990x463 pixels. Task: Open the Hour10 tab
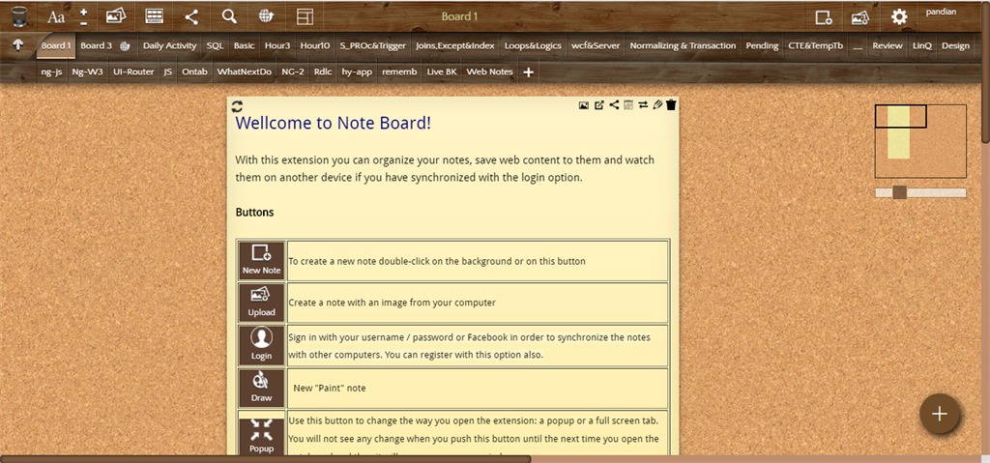pos(315,45)
